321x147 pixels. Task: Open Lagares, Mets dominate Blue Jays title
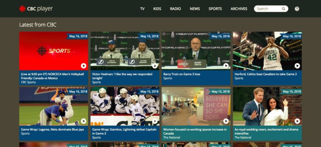[x=53, y=129]
